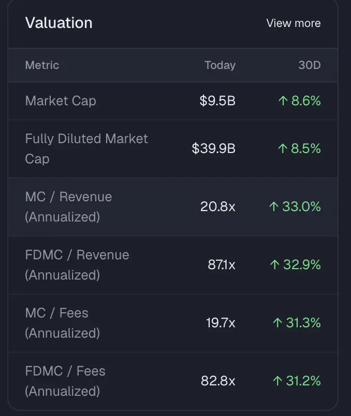The width and height of the screenshot is (351, 416).
Task: Select MC / Revenue (Annualized) row label
Action: click(68, 206)
